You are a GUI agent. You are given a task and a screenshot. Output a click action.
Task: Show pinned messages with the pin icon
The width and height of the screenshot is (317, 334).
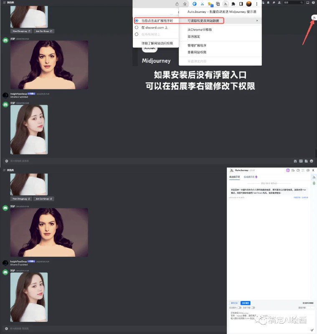pyautogui.click(x=274, y=3)
